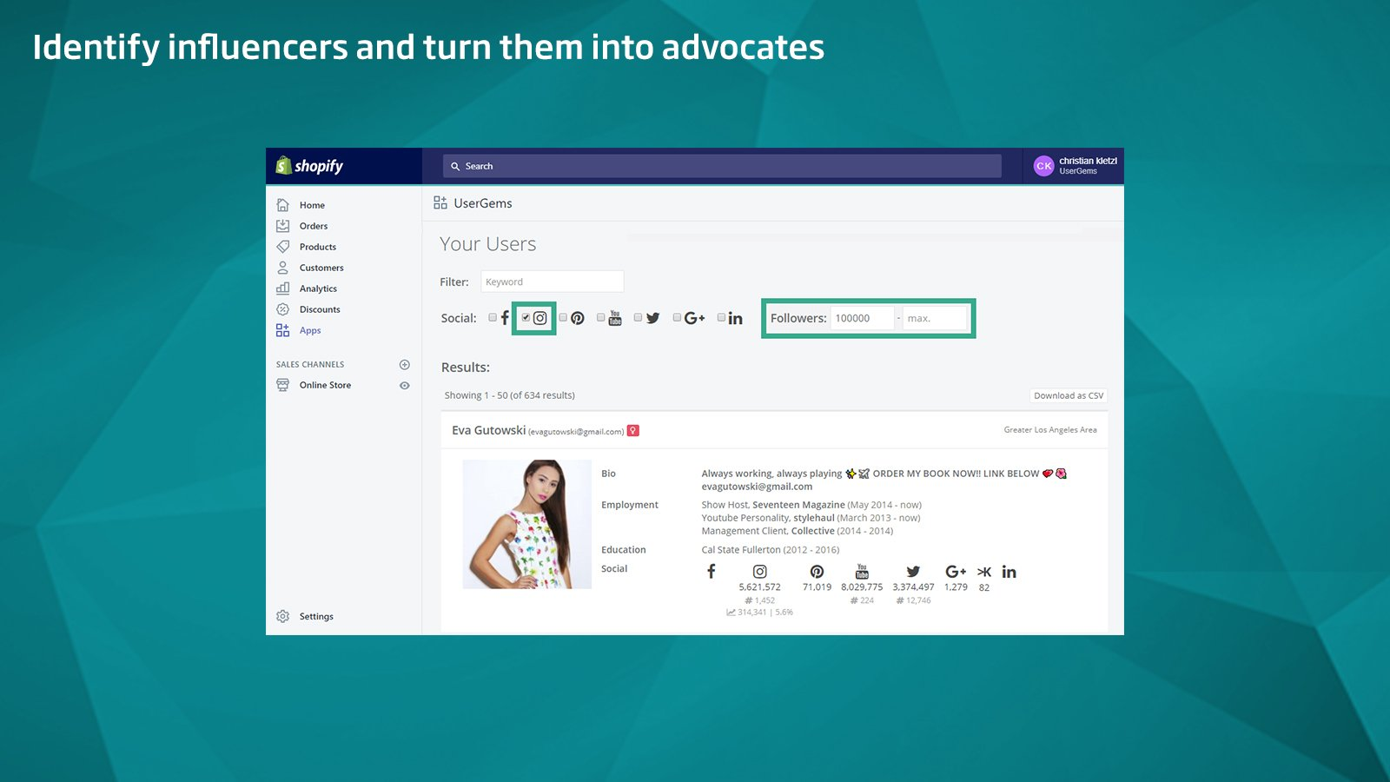
Task: Click the LinkedIn filter icon
Action: point(736,318)
